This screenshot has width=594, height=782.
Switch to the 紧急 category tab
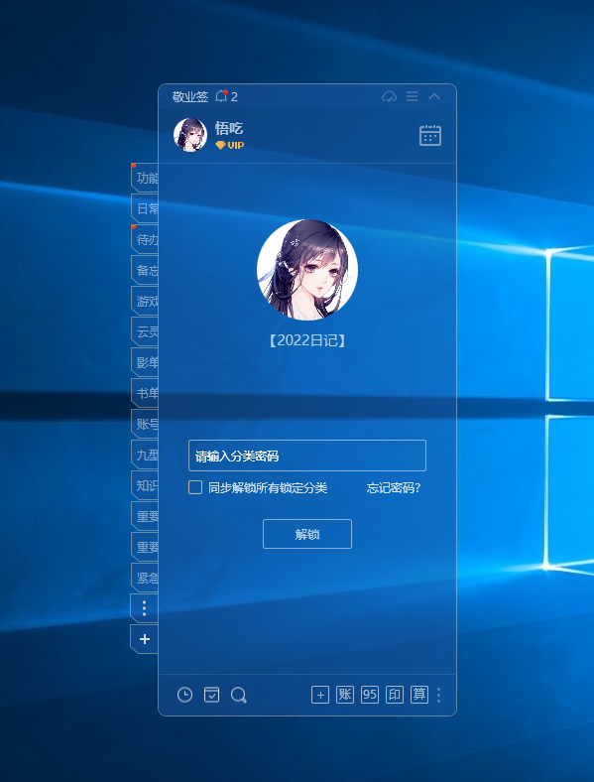click(145, 578)
